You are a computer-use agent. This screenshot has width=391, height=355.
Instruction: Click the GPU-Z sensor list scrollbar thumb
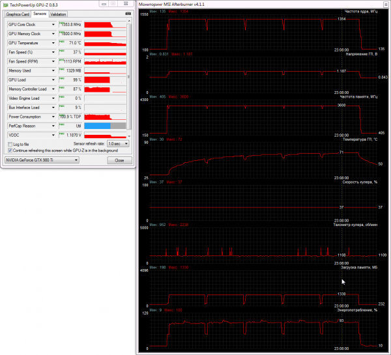pyautogui.click(x=129, y=76)
